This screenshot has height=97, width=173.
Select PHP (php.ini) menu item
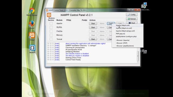[128, 34]
